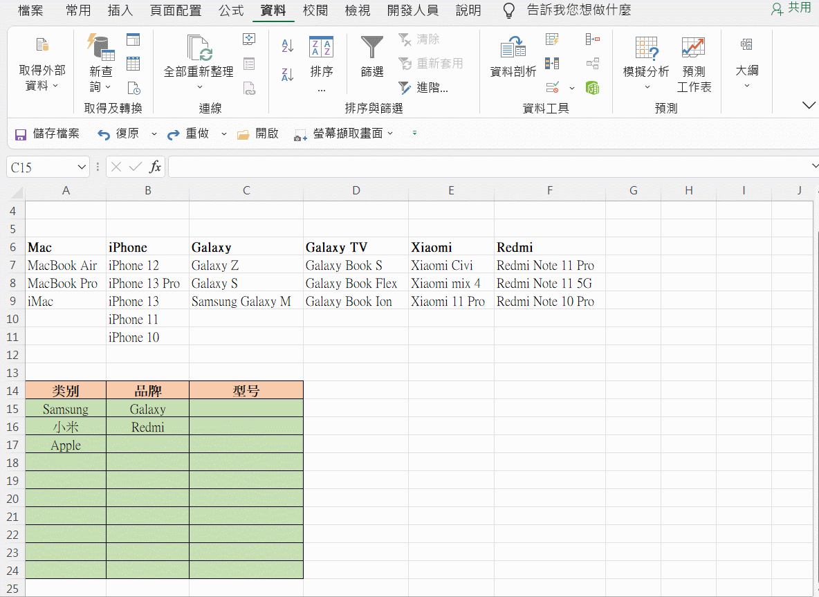Open the Connections icon in 連線 group
The image size is (819, 597).
(249, 39)
